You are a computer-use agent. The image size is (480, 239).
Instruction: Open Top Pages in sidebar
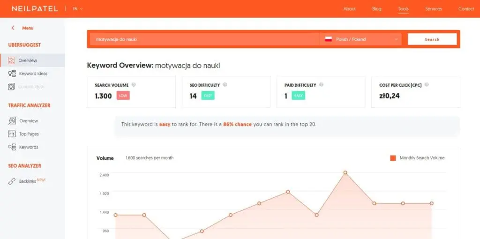point(29,134)
